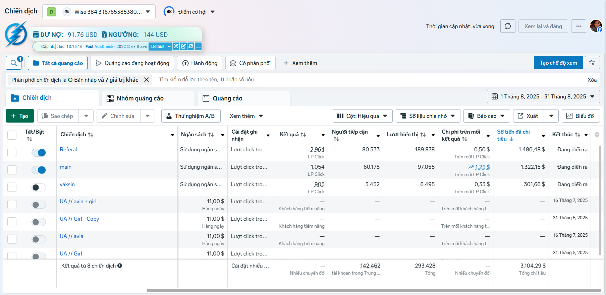This screenshot has height=295, width=606.
Task: Select all campaigns with header checkbox
Action: (12, 135)
